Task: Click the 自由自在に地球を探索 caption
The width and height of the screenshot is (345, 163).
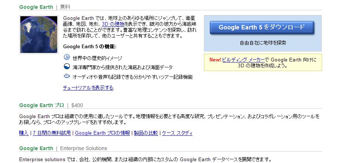Action: [x=263, y=43]
